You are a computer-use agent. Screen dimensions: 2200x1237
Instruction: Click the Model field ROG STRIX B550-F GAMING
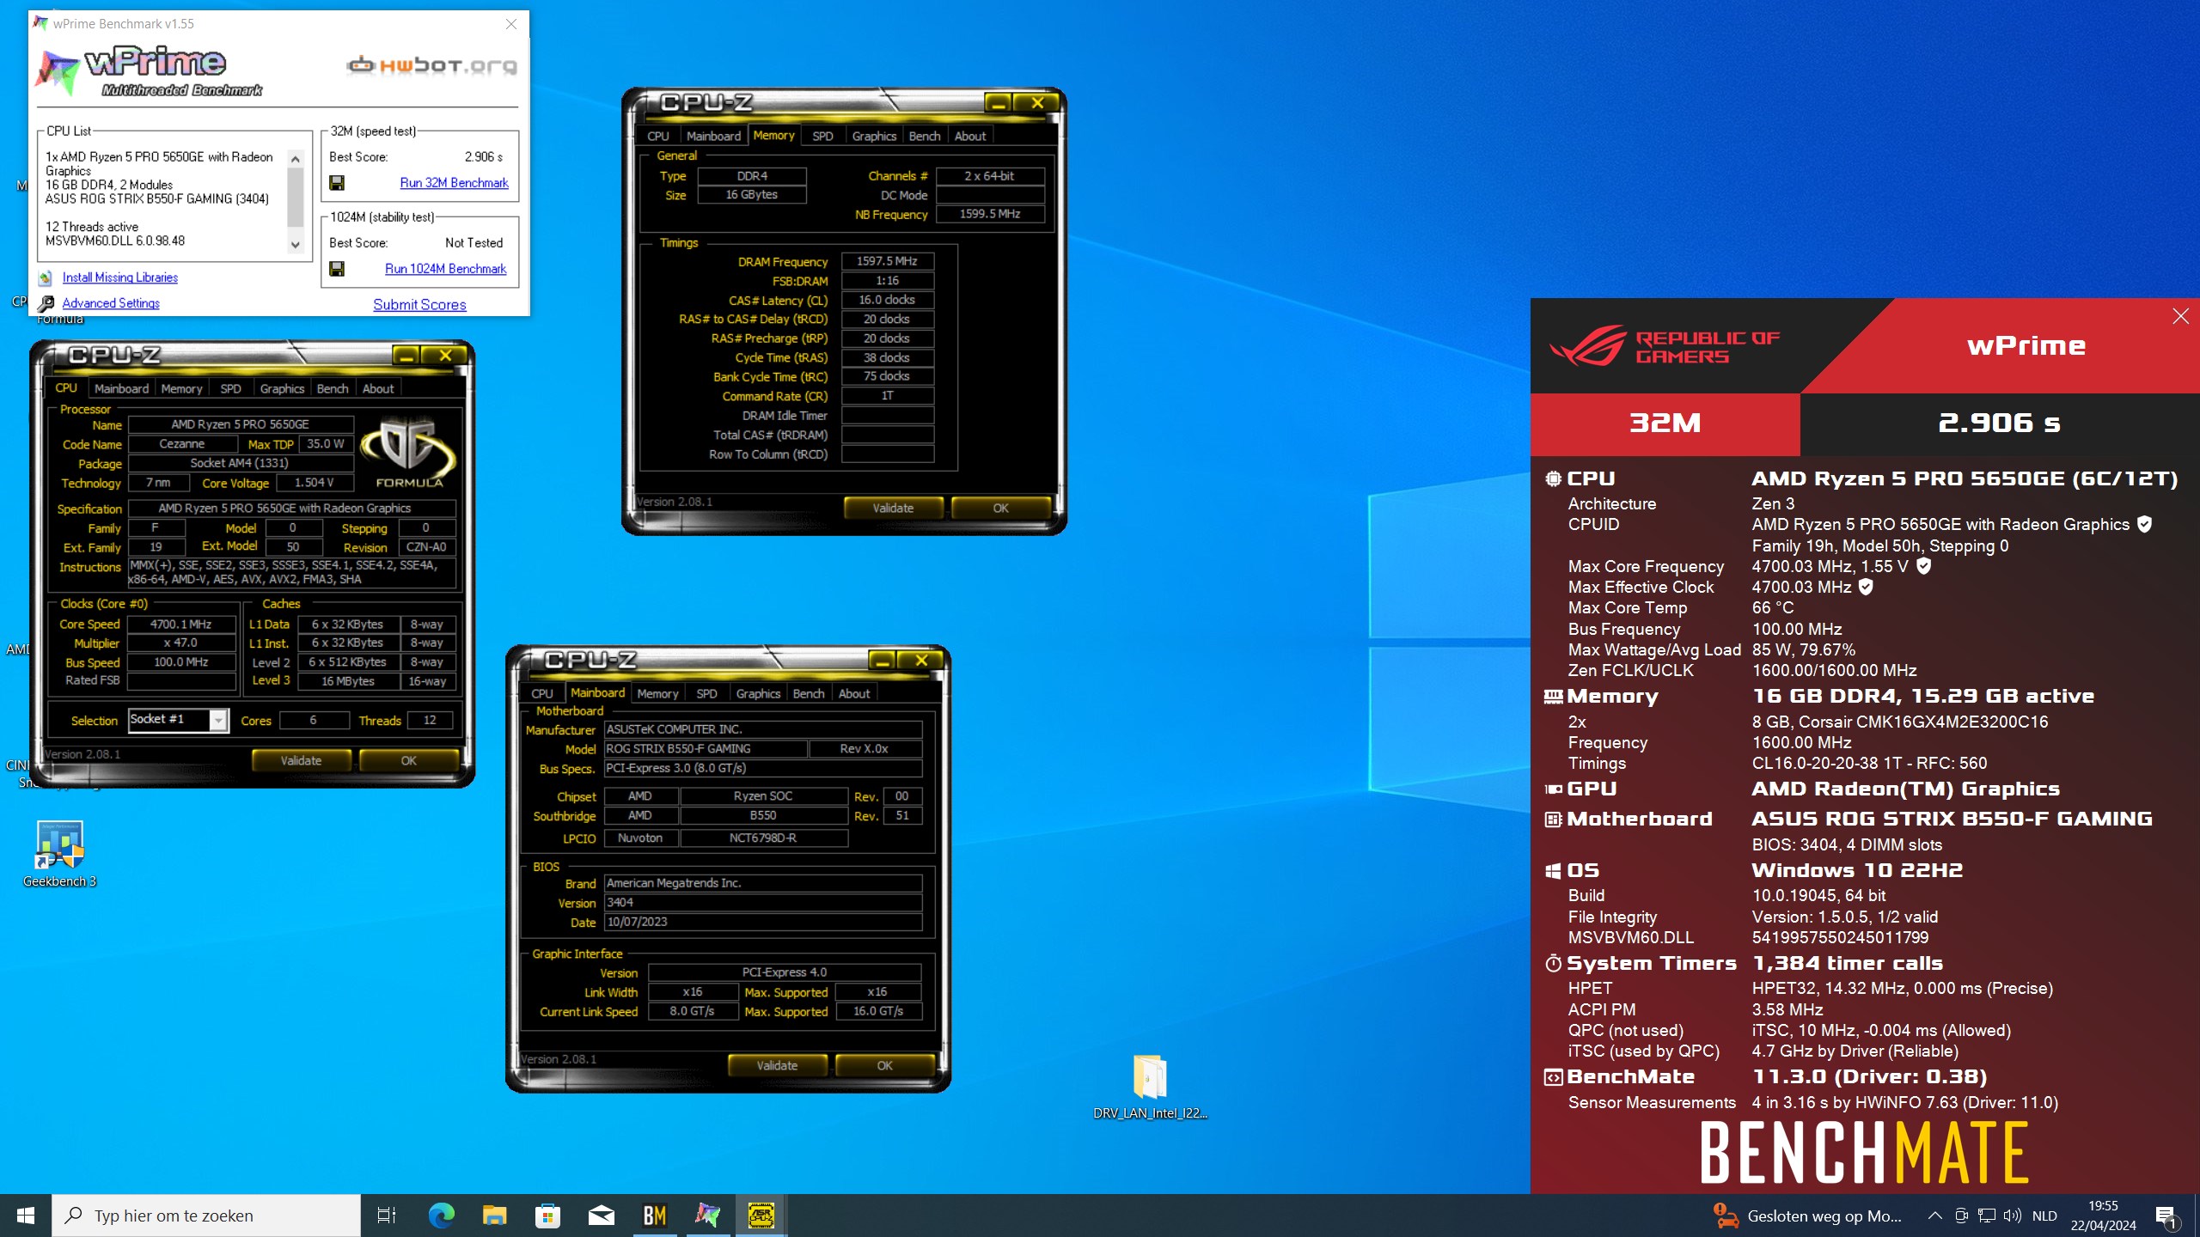click(x=705, y=749)
